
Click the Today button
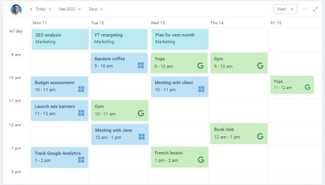pos(41,9)
